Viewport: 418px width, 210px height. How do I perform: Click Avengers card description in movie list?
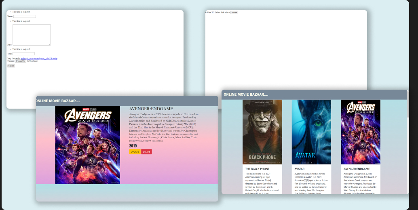click(361, 183)
